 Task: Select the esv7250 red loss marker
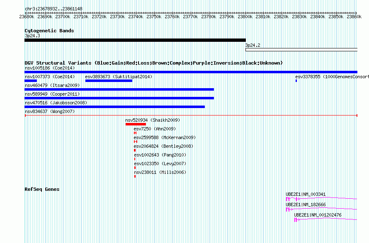point(135,133)
